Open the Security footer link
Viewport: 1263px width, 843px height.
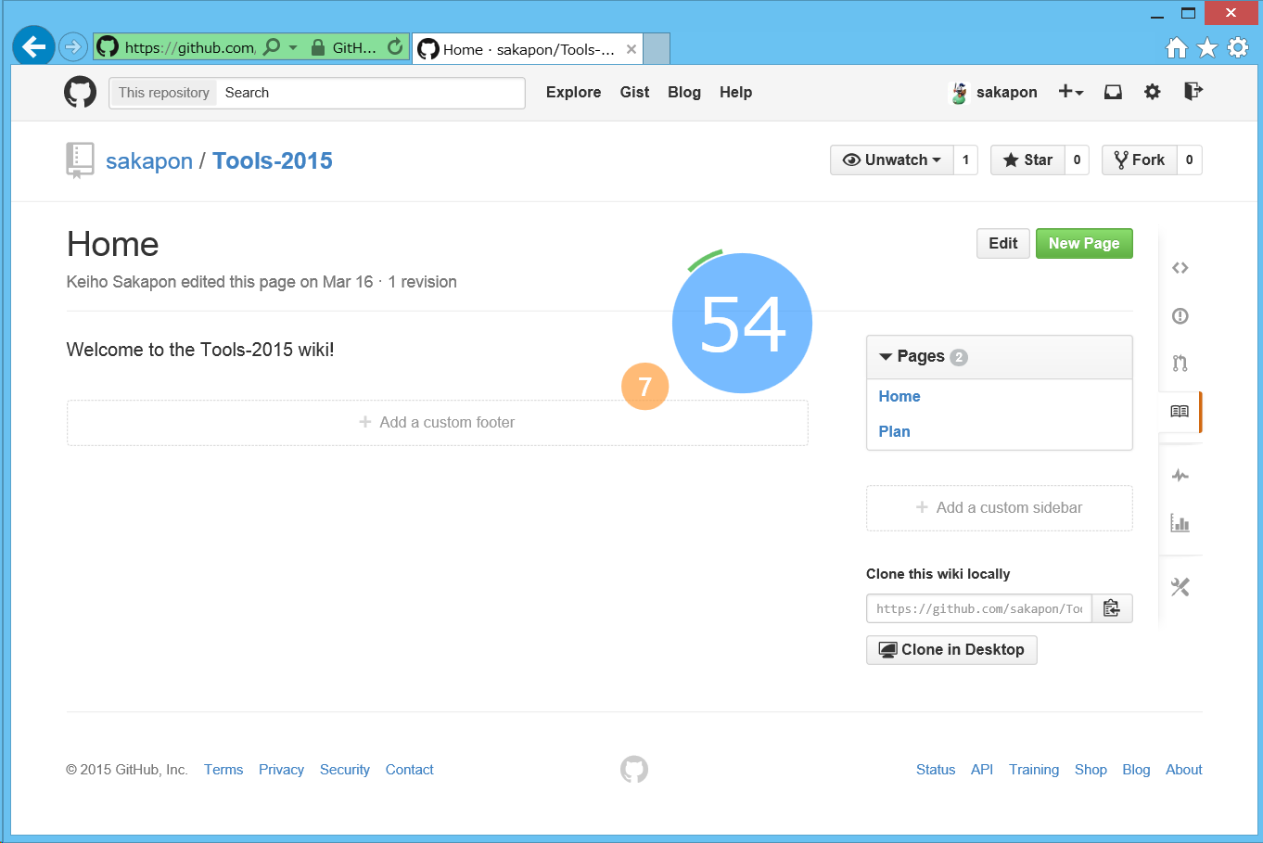pos(345,770)
